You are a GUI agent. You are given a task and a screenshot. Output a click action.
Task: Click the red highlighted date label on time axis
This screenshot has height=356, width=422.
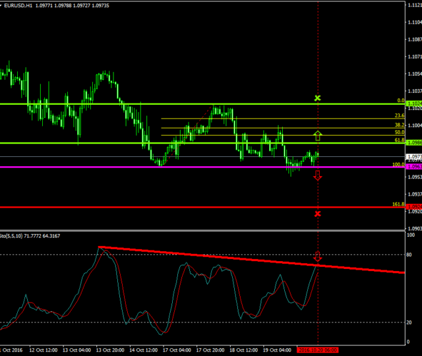click(x=318, y=350)
